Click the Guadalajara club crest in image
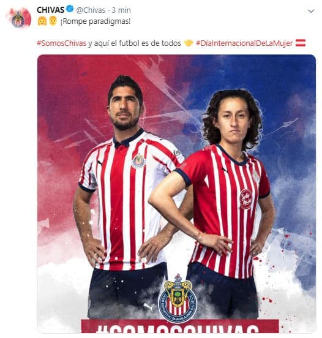The image size is (322, 338). 178,299
